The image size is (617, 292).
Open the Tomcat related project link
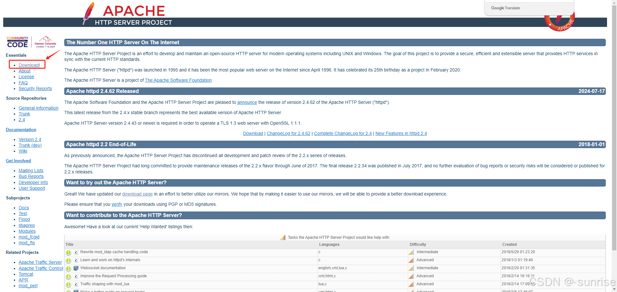coord(26,274)
